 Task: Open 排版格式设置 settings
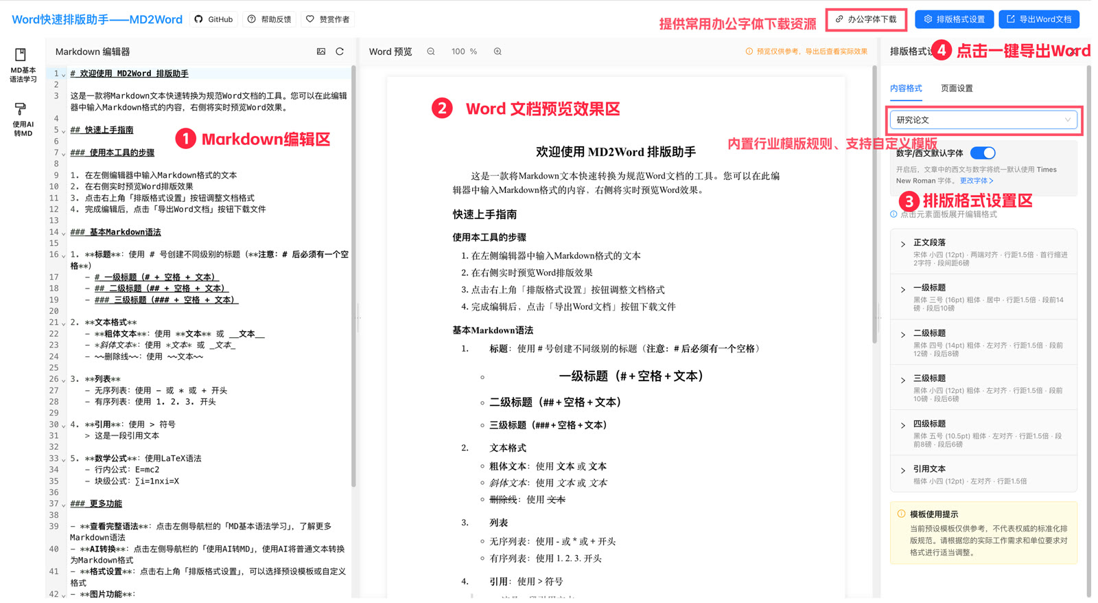[955, 19]
